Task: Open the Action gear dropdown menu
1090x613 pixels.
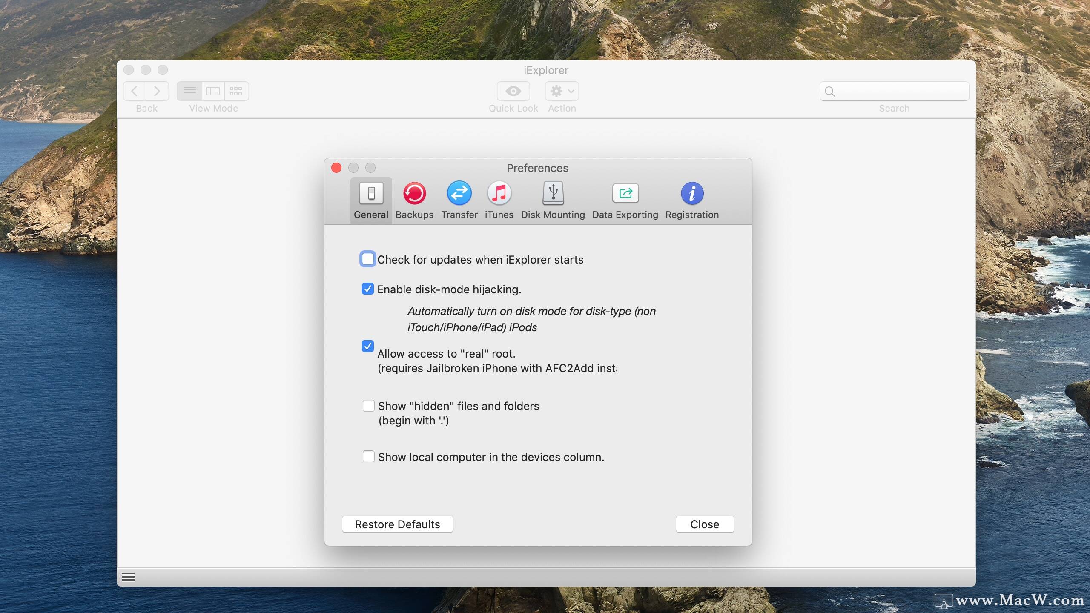Action: point(562,91)
